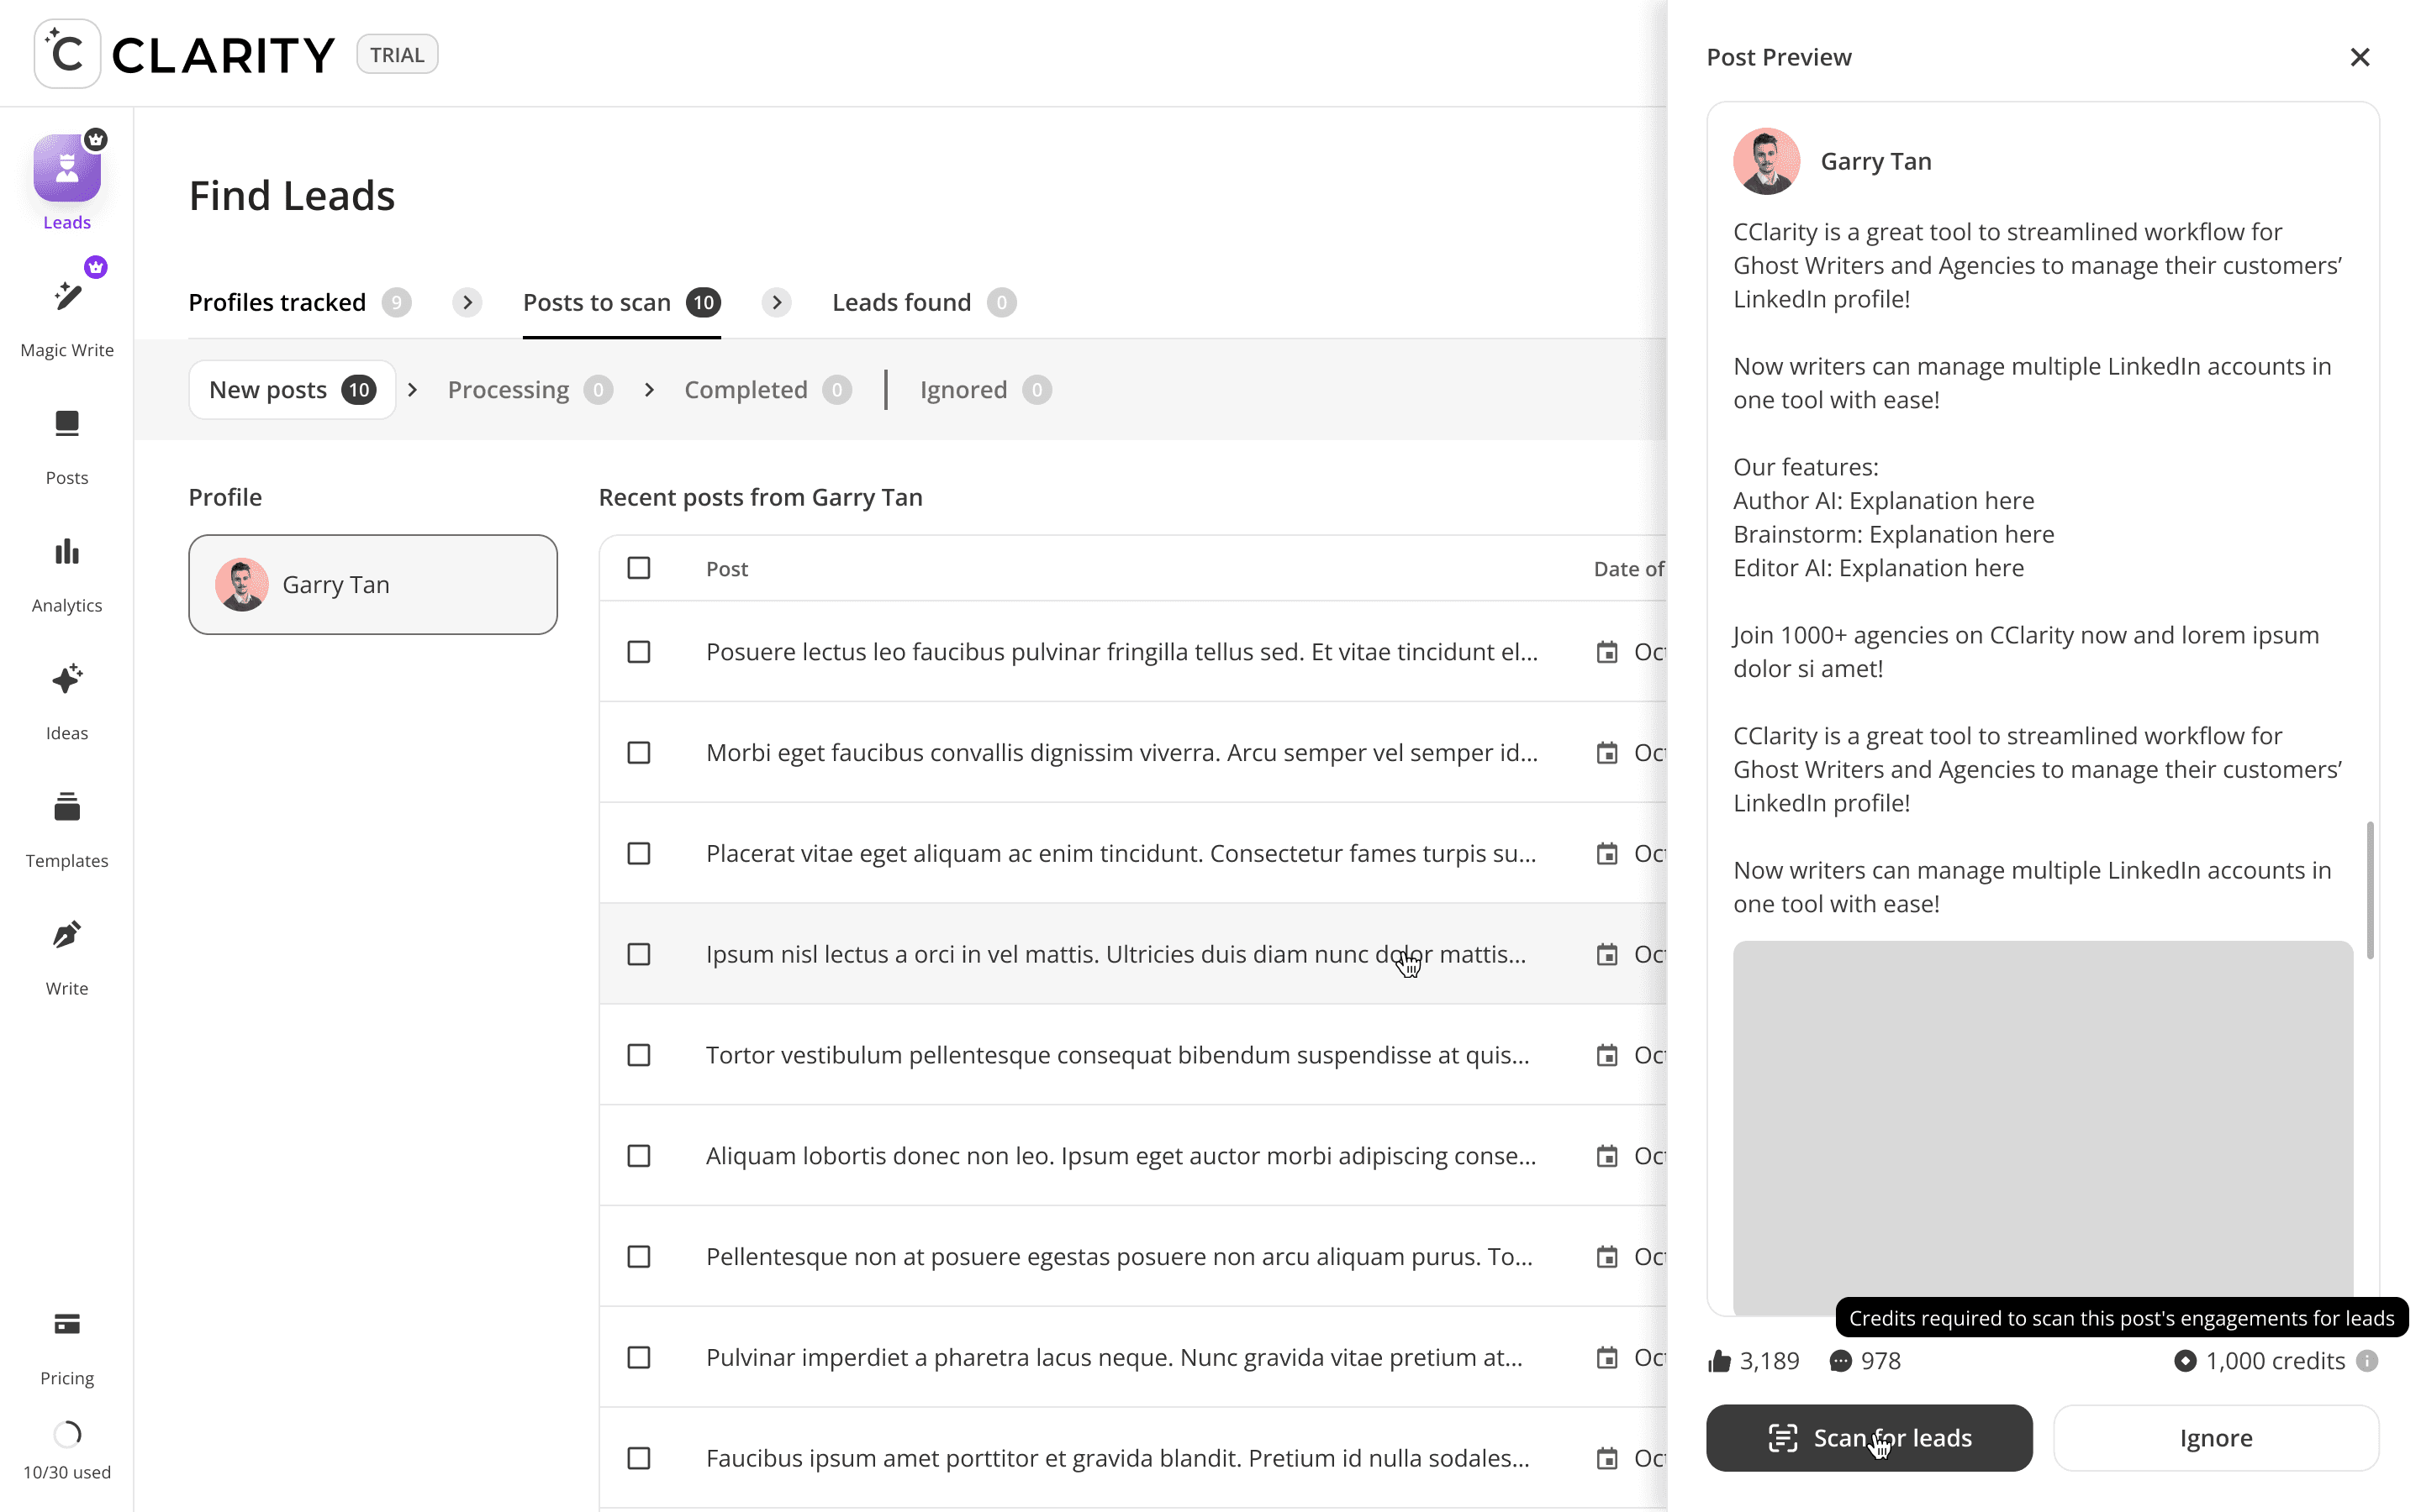Open the Ideas sparkle icon
Screen dimensions: 2421x1512
[x=67, y=680]
